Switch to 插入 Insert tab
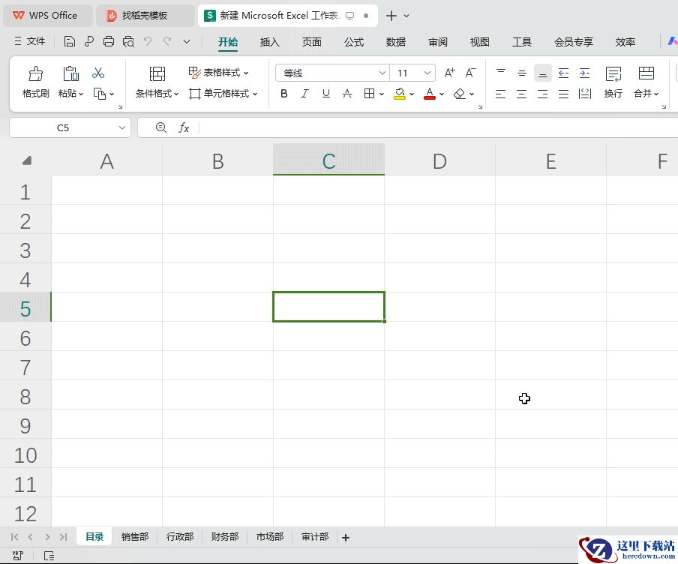 [x=270, y=42]
